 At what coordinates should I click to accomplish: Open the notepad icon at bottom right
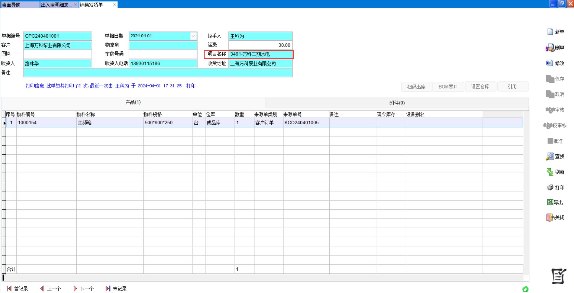[x=559, y=276]
